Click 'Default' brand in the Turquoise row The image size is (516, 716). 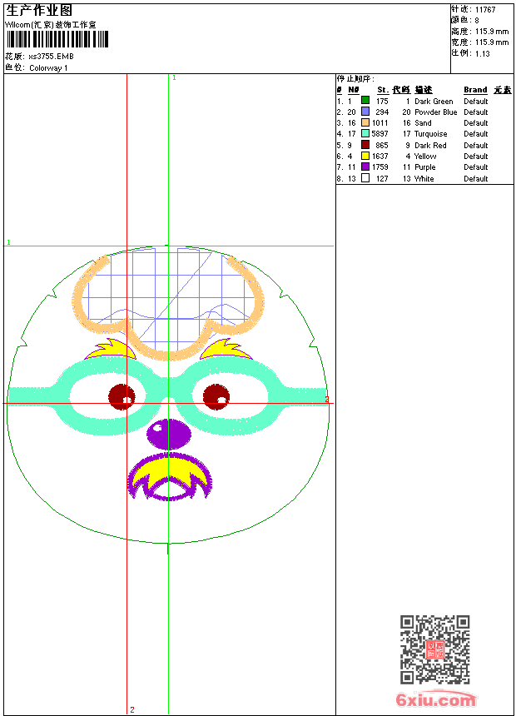tap(476, 134)
